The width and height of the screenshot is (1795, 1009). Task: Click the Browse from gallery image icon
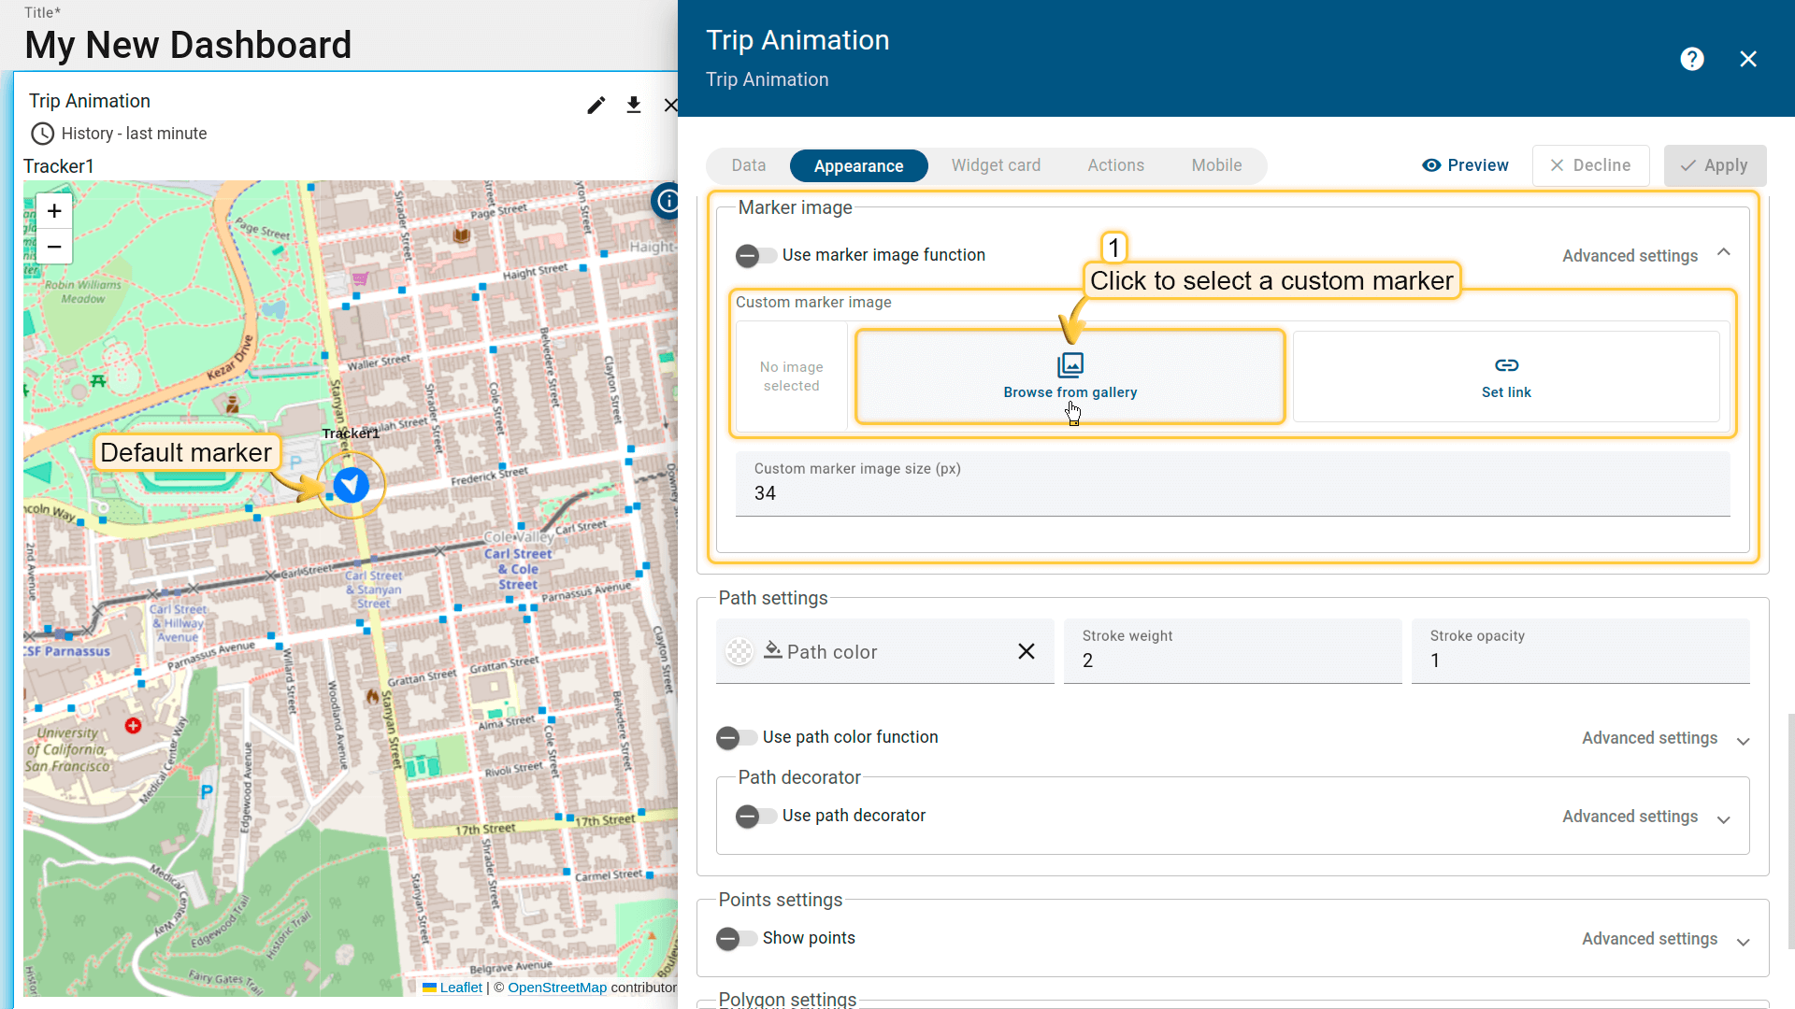point(1070,364)
